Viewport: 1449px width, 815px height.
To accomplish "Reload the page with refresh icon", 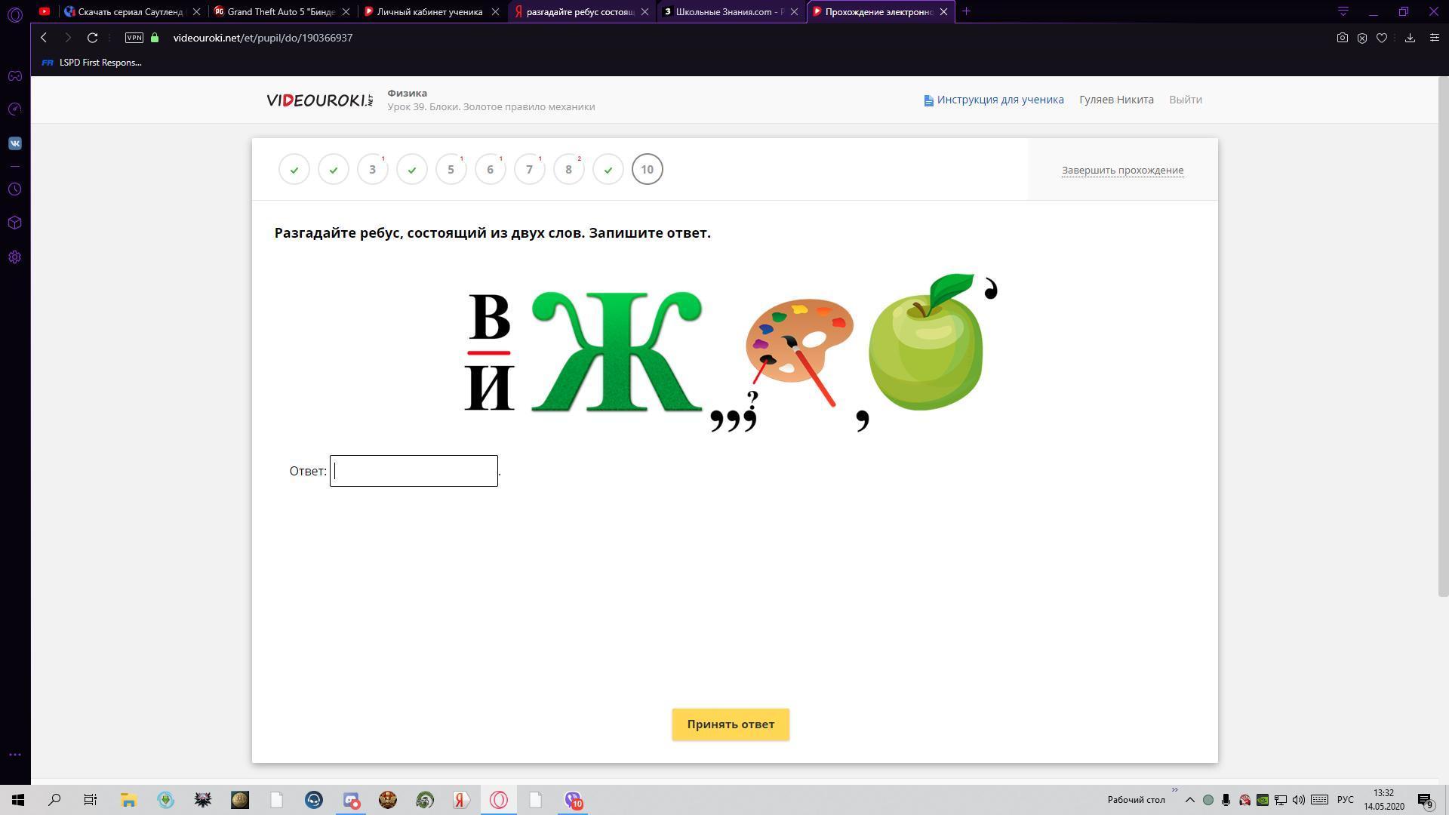I will coord(92,38).
